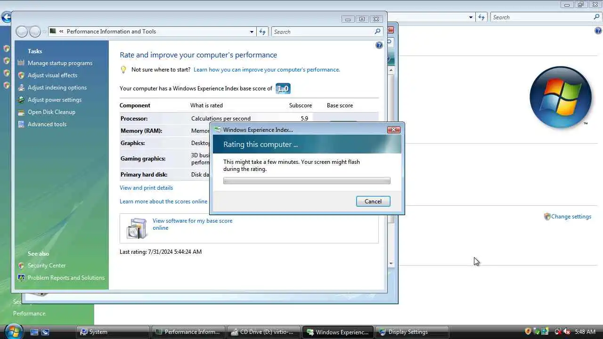The width and height of the screenshot is (603, 339).
Task: Click Change settings in the System window
Action: pos(571,217)
